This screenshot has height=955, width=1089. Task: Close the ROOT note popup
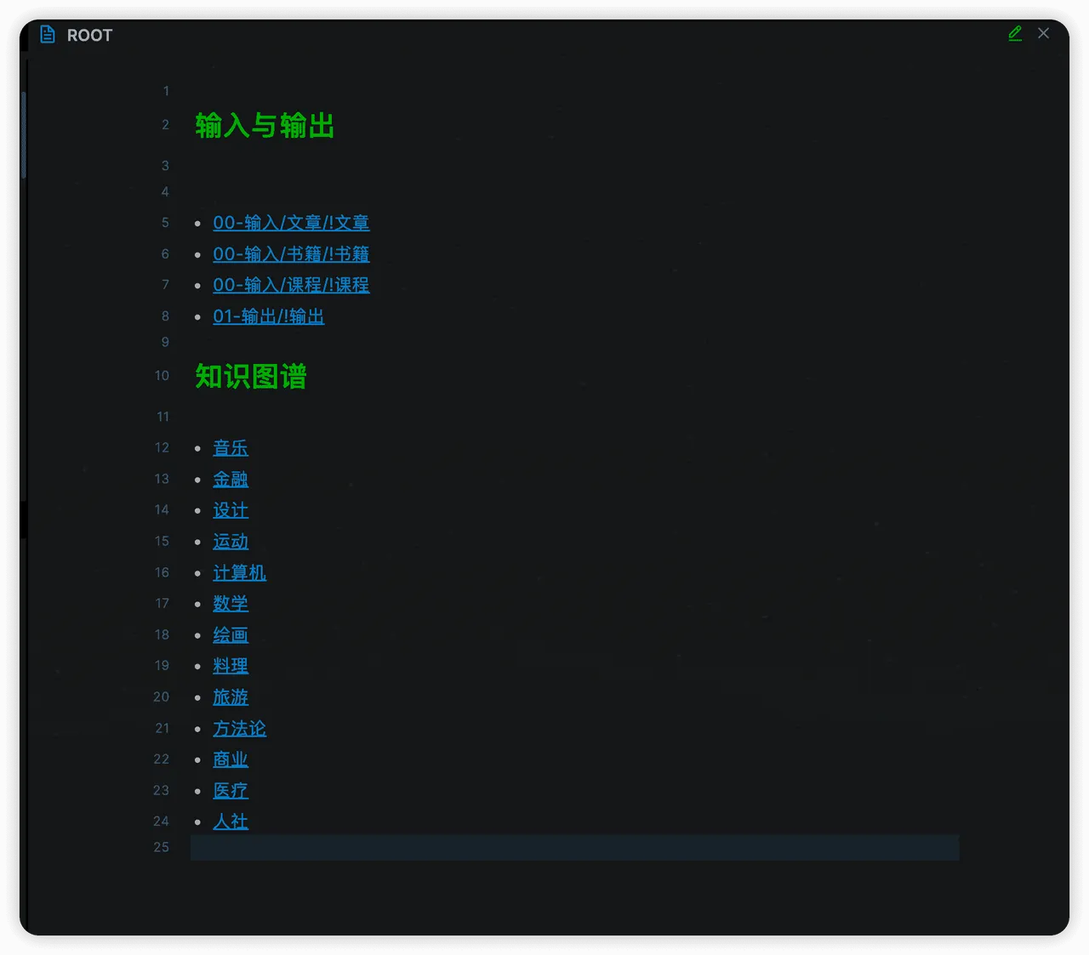pos(1043,34)
